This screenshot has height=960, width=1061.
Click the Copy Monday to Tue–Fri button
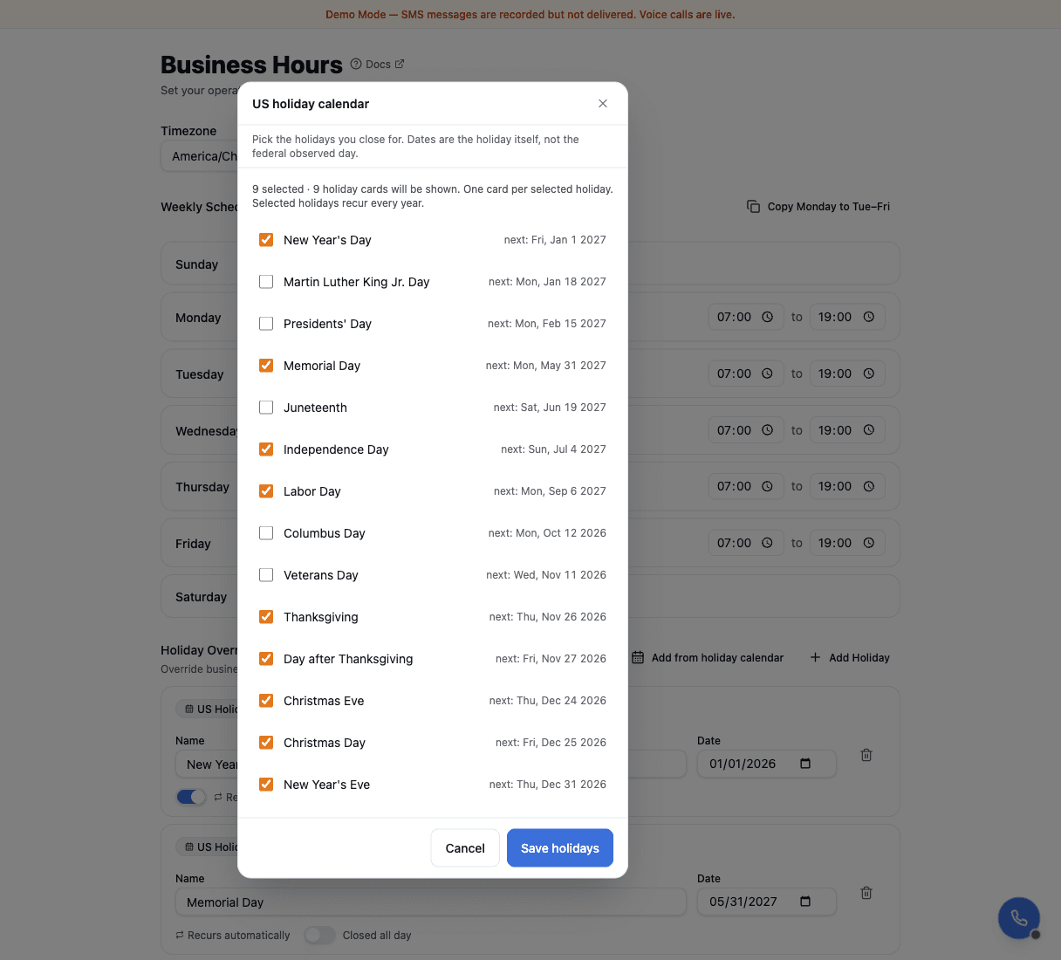[818, 207]
